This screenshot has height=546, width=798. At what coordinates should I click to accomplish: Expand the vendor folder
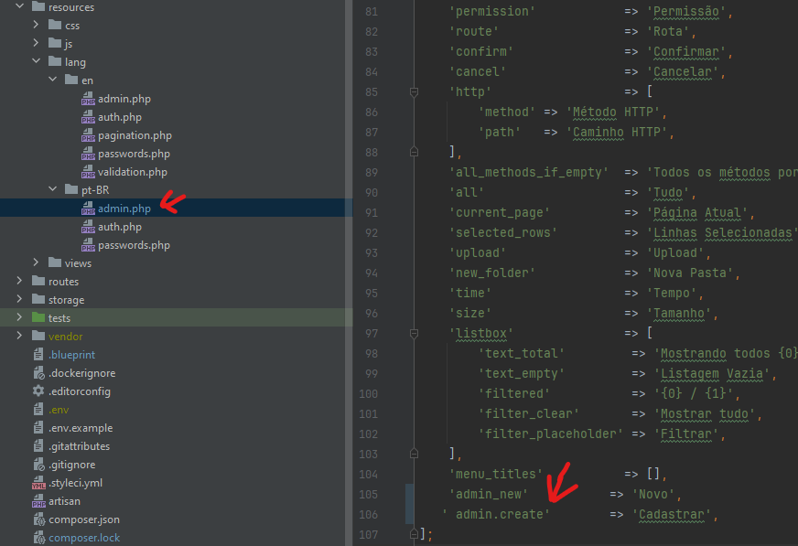[20, 336]
